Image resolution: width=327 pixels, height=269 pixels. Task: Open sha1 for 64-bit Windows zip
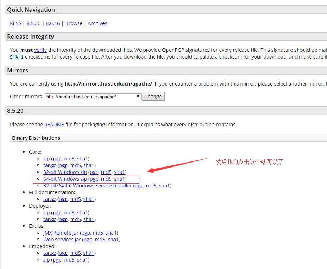point(120,179)
